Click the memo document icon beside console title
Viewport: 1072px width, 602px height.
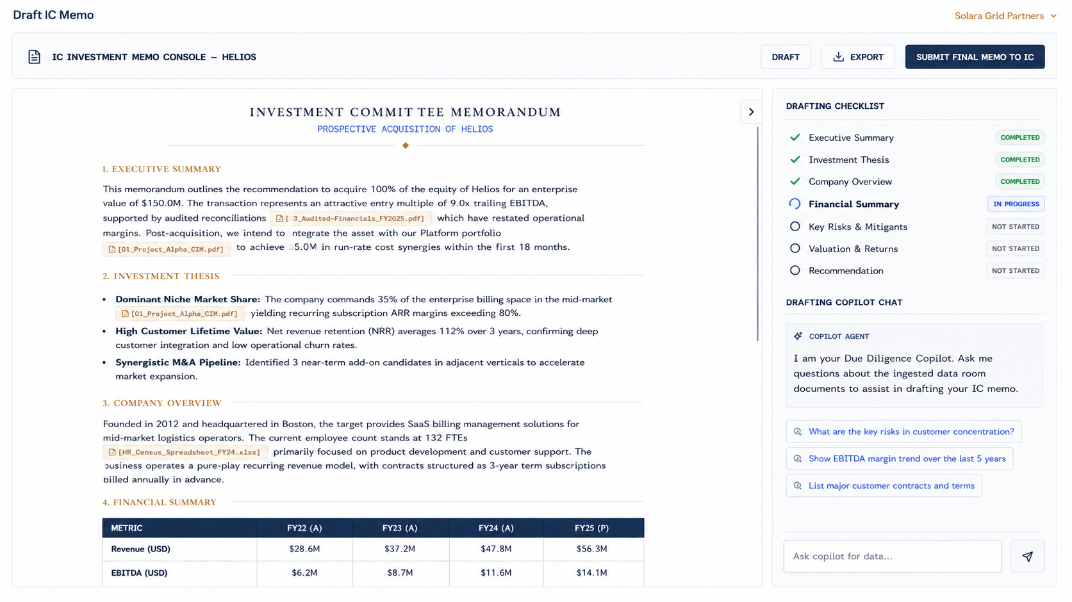click(x=35, y=57)
